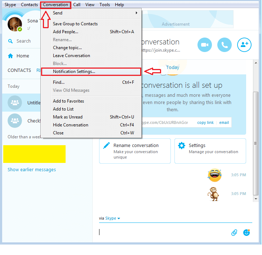Select Change topic... menu entry
262x255 pixels.
click(x=91, y=48)
